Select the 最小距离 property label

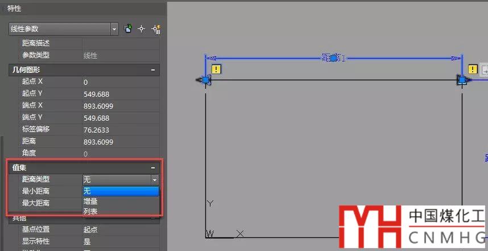click(x=36, y=191)
